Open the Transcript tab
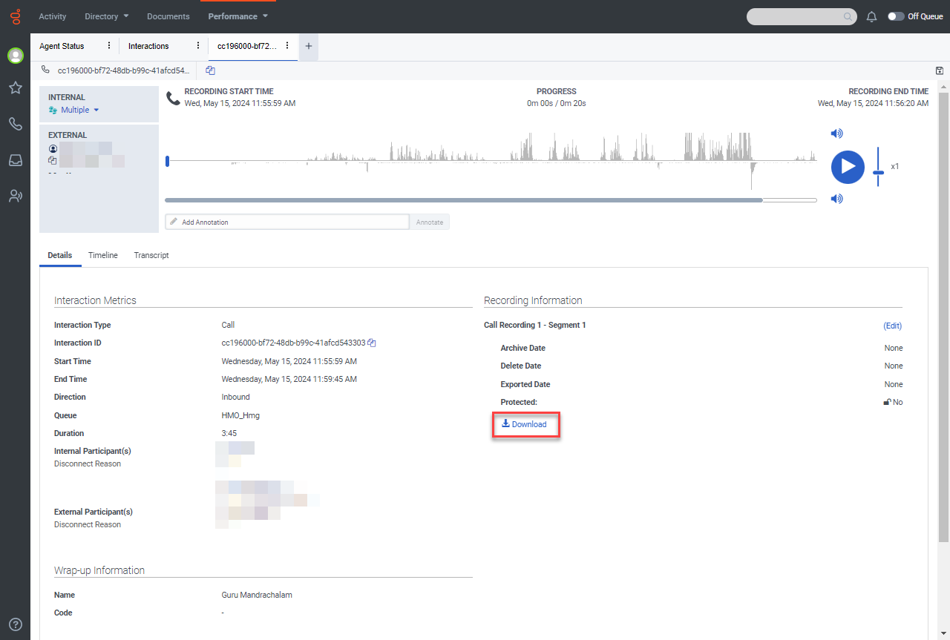950x640 pixels. point(151,255)
